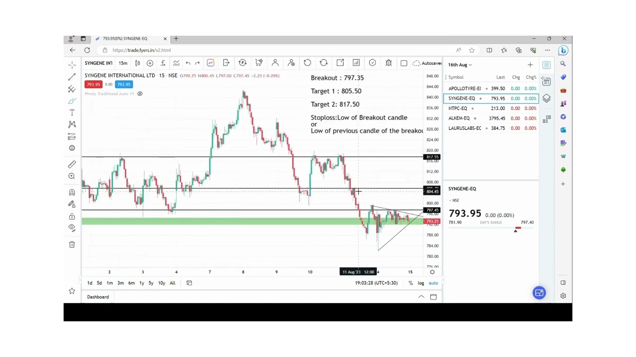Reload the browser page

pos(87,50)
